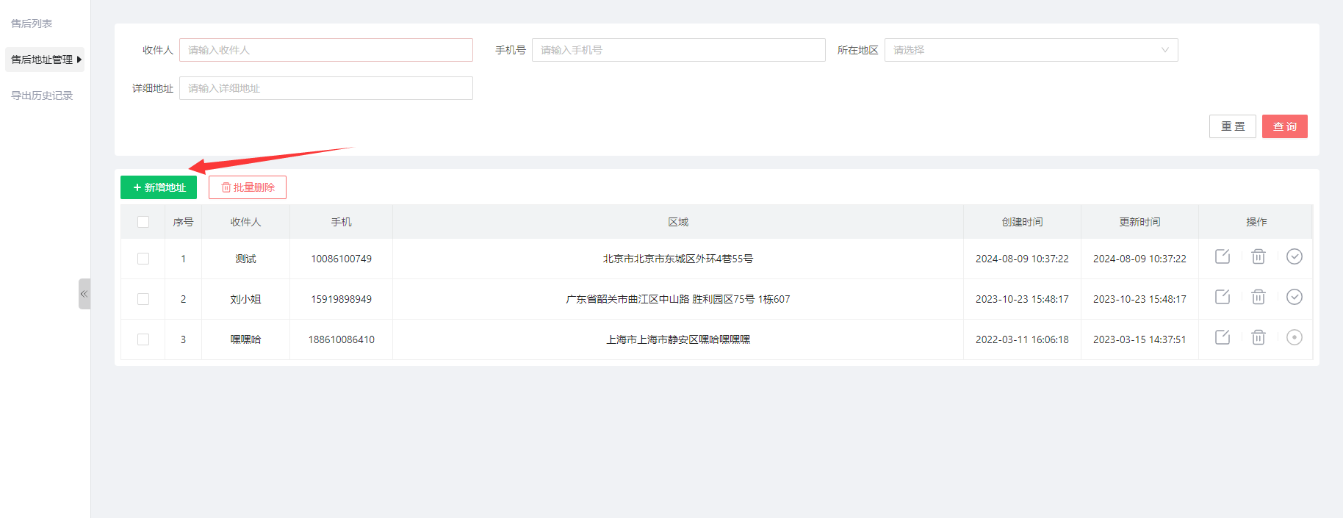Click edit icon for 嘿嘿哈 row
1343x518 pixels.
[x=1223, y=337]
